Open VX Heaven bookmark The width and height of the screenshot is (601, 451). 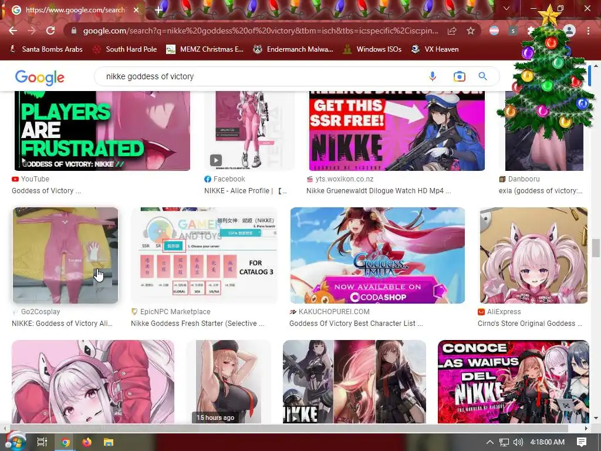click(435, 49)
